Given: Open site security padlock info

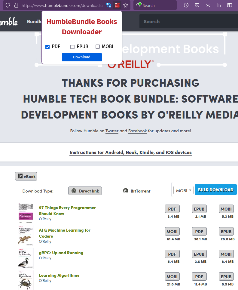Looking at the screenshot, I should [x=16, y=5].
